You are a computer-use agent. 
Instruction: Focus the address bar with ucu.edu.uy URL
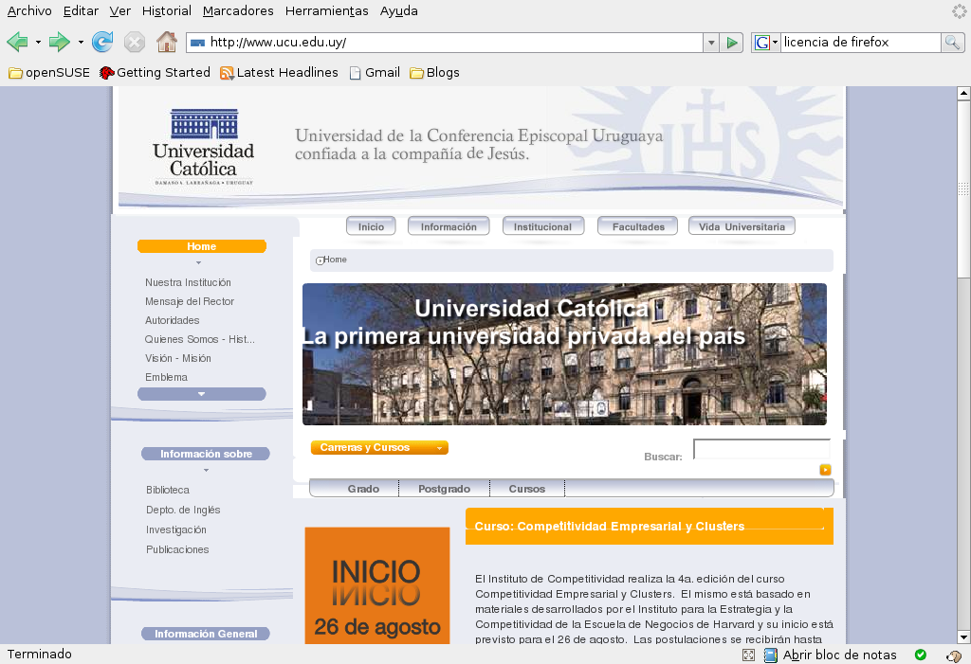coord(444,43)
